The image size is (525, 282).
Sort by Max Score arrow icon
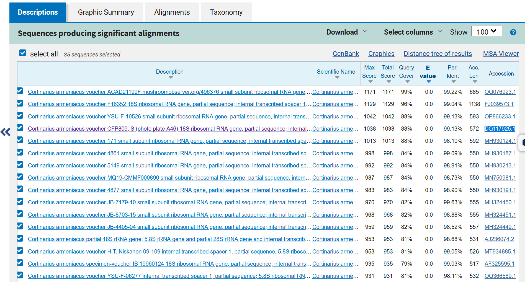tap(370, 82)
